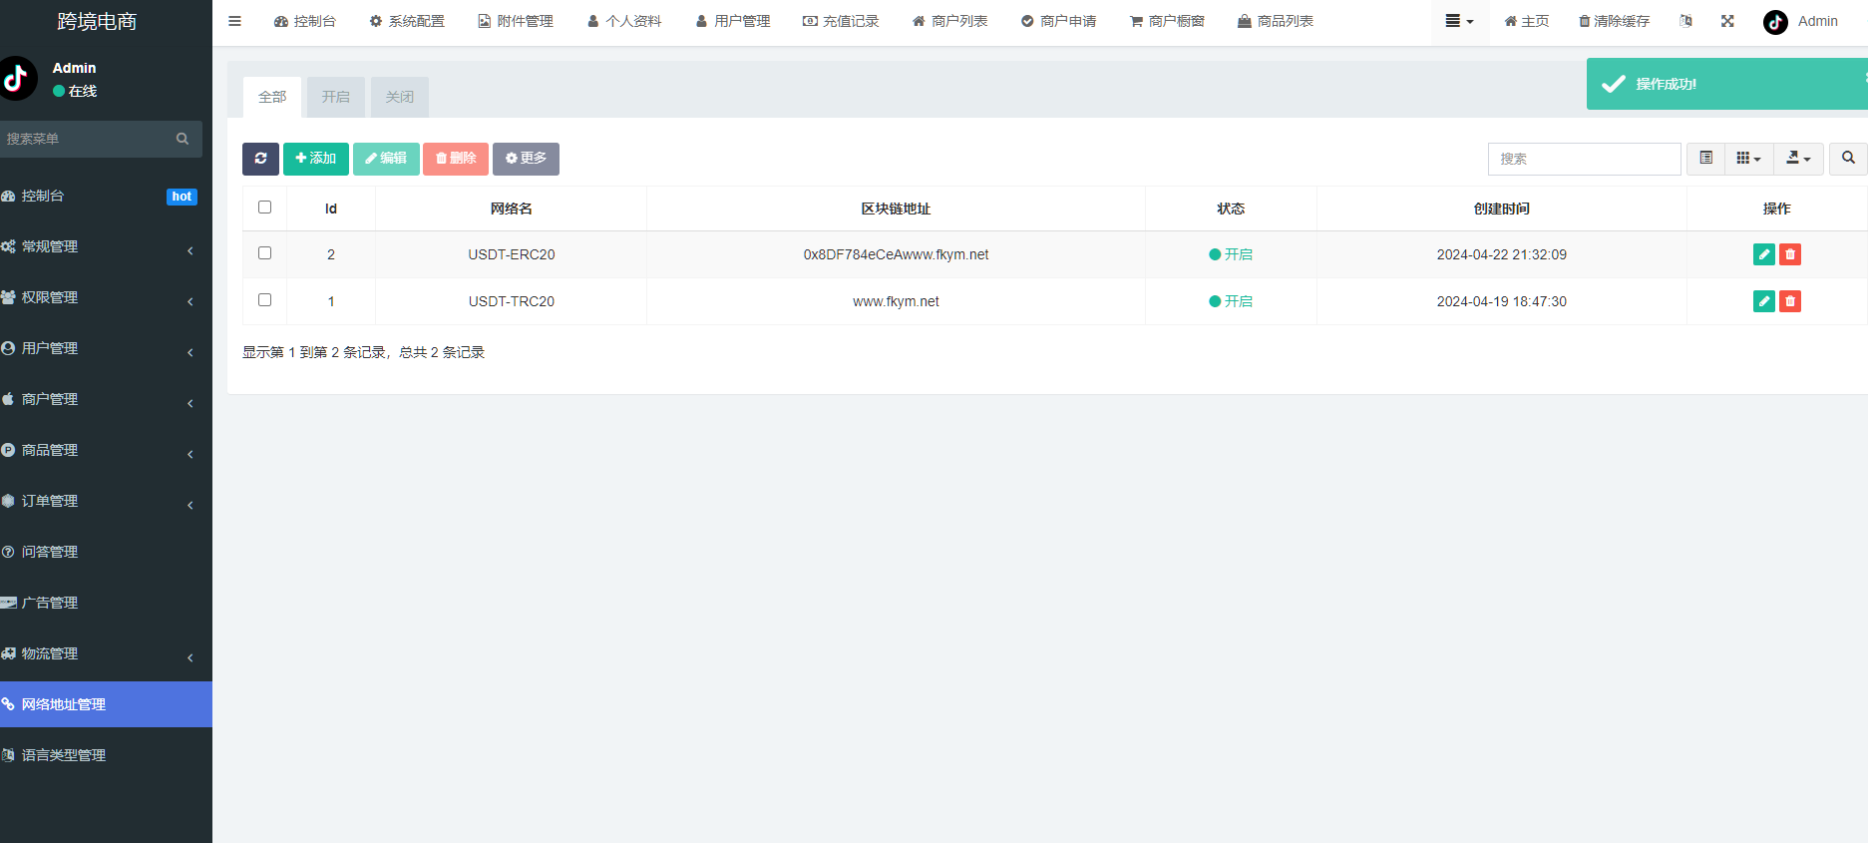This screenshot has width=1868, height=843.
Task: Open the columns dropdown in the table toolbar
Action: coord(1748,159)
